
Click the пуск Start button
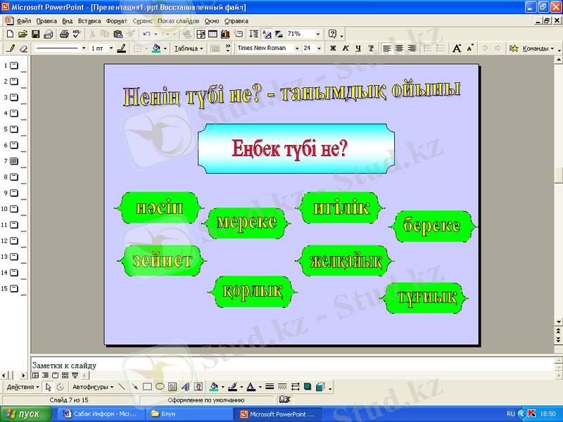tap(27, 414)
